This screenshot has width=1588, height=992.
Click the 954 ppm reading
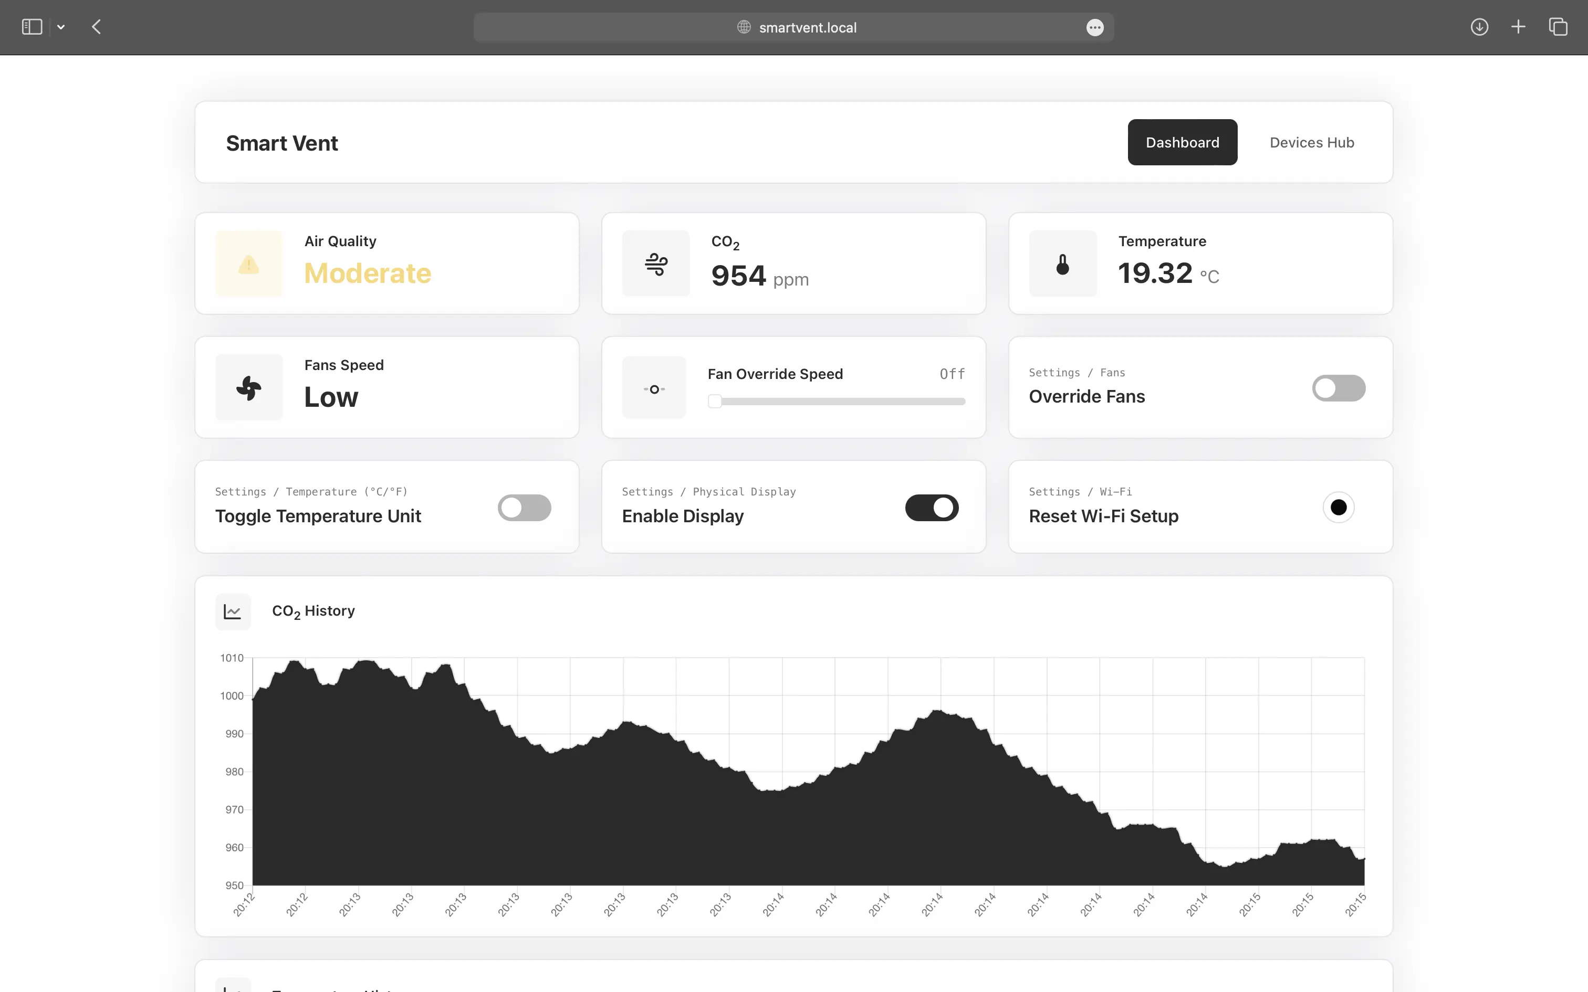coord(759,276)
